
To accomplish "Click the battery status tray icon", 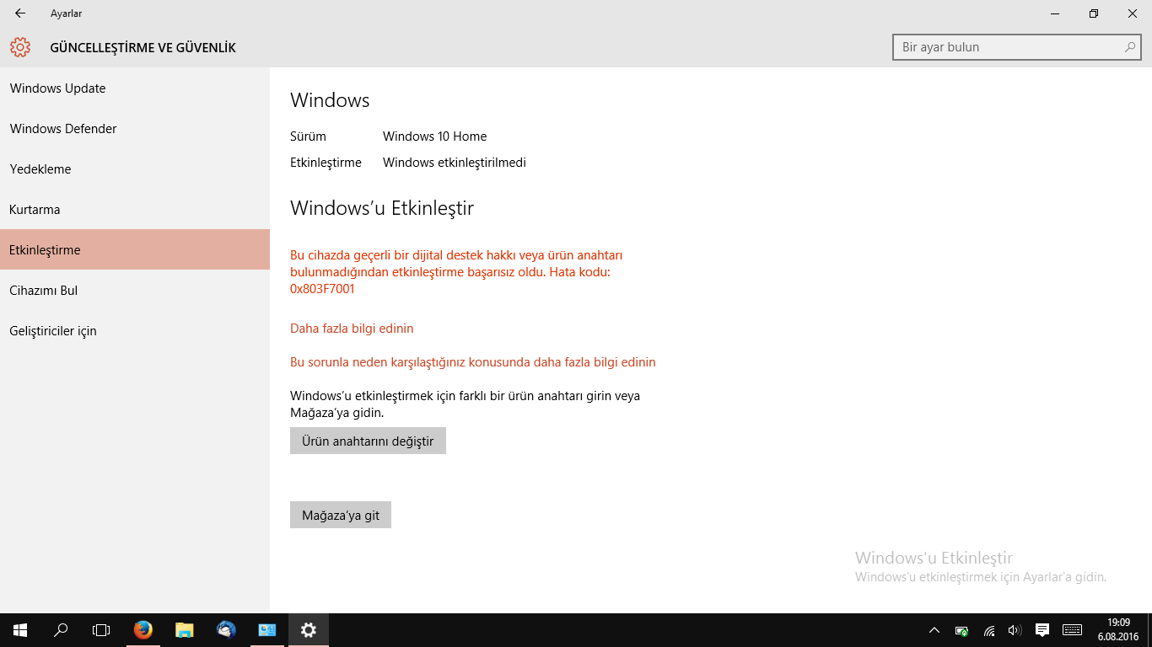I will point(962,630).
